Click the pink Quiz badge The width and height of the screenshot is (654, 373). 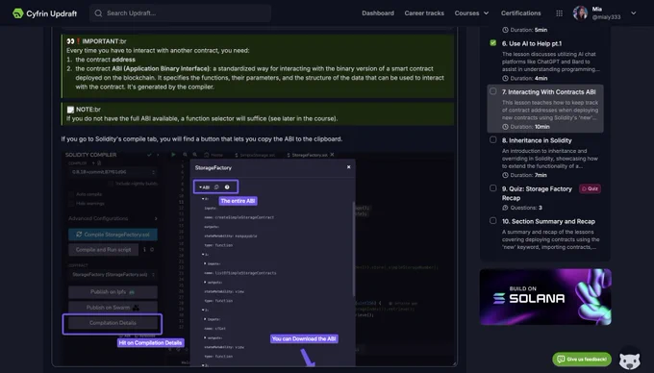click(x=590, y=188)
